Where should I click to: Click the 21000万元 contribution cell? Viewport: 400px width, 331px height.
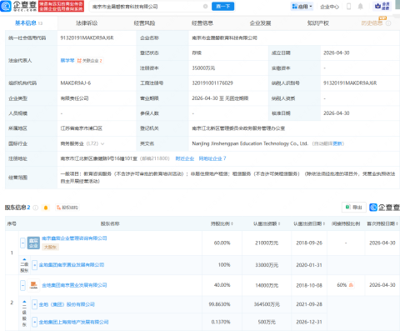(267, 243)
